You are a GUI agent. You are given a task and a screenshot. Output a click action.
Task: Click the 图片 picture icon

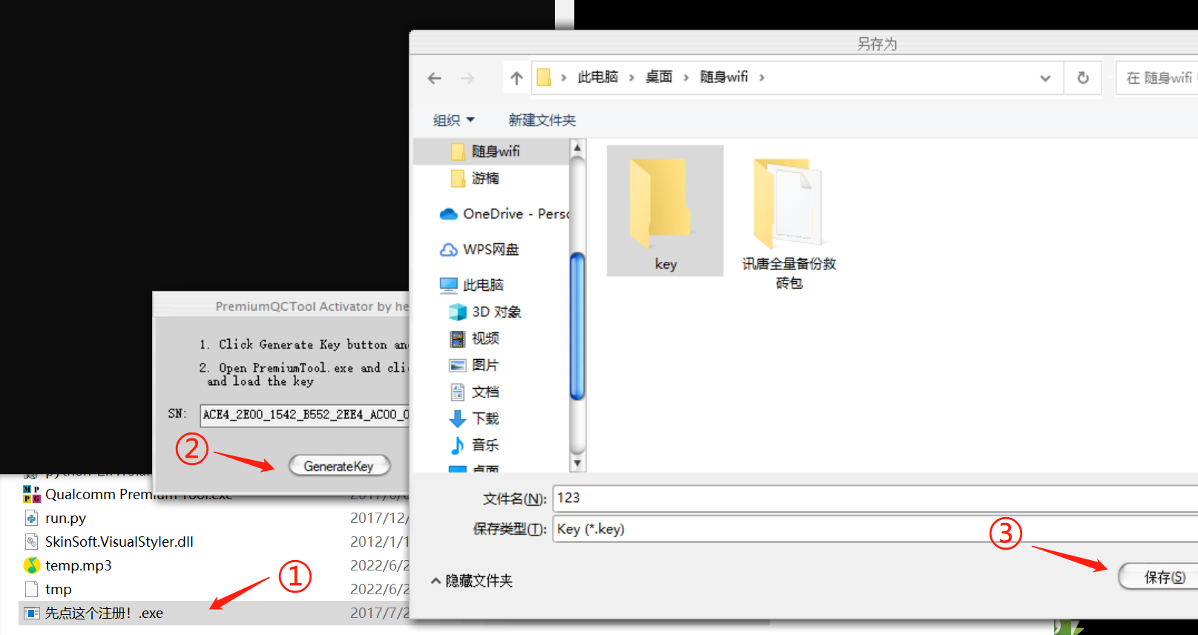point(458,366)
